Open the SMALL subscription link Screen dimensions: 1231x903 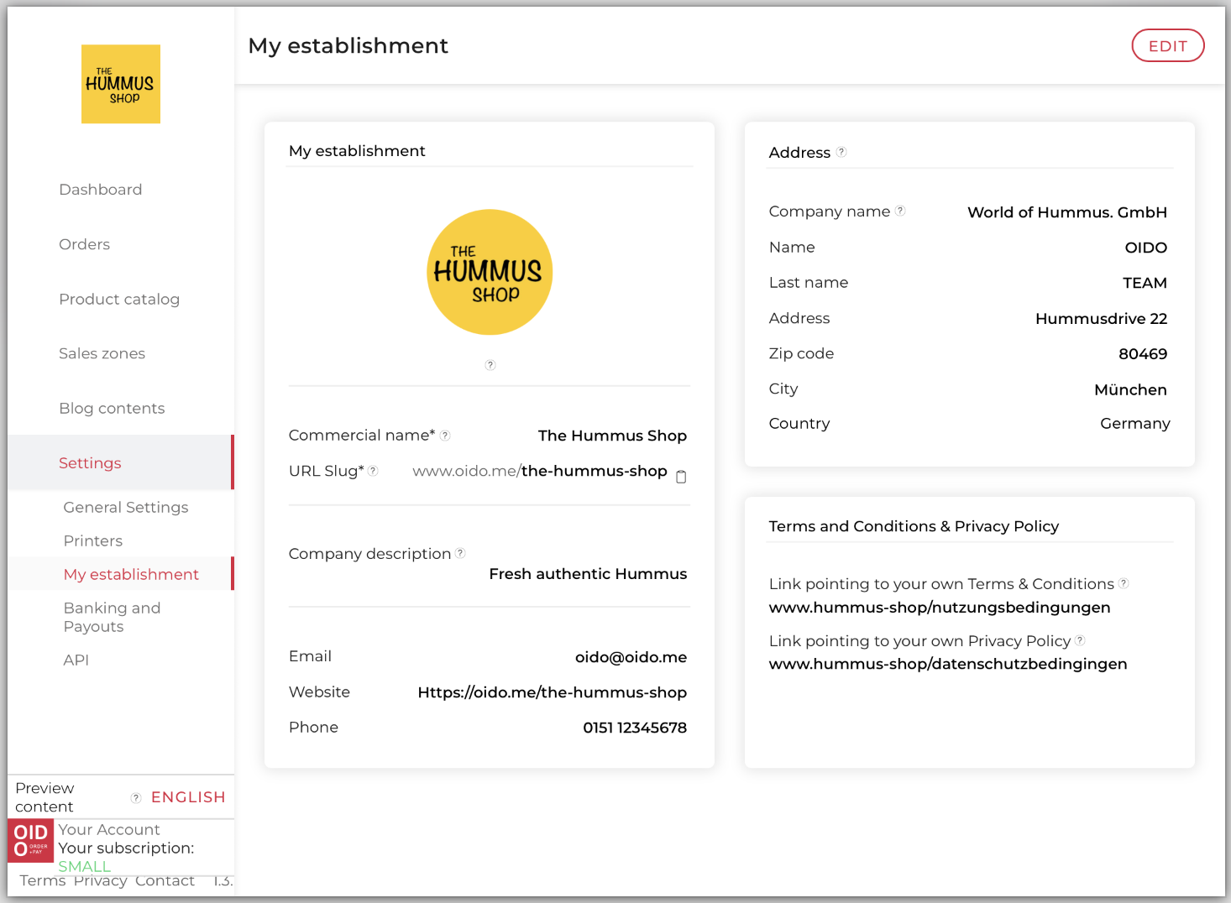point(84,866)
